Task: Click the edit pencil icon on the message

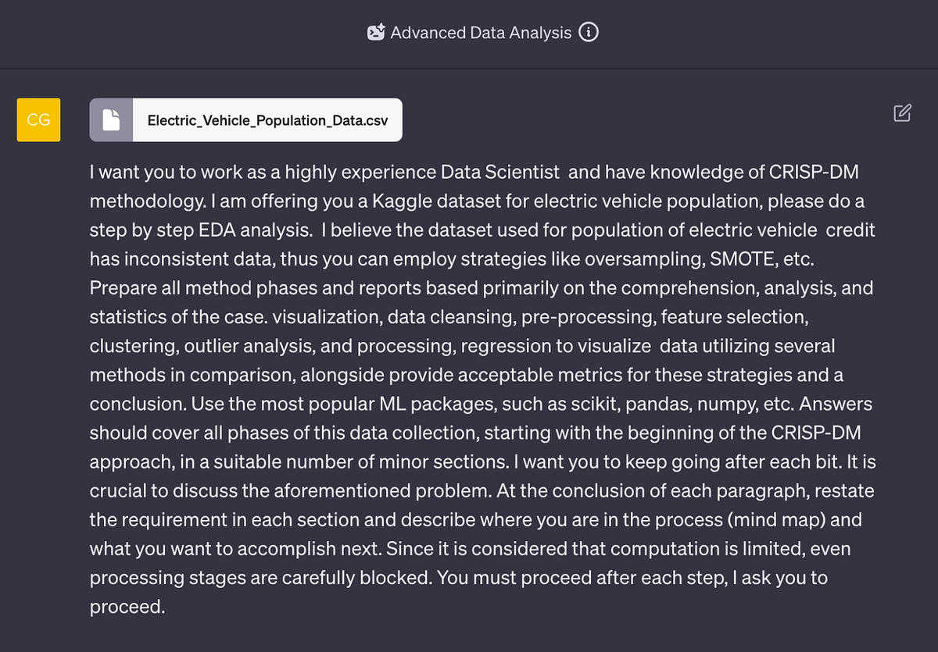Action: (902, 113)
